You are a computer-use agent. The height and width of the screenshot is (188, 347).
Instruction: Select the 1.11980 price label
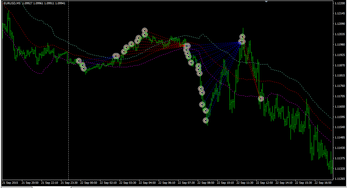pyautogui.click(x=340, y=45)
